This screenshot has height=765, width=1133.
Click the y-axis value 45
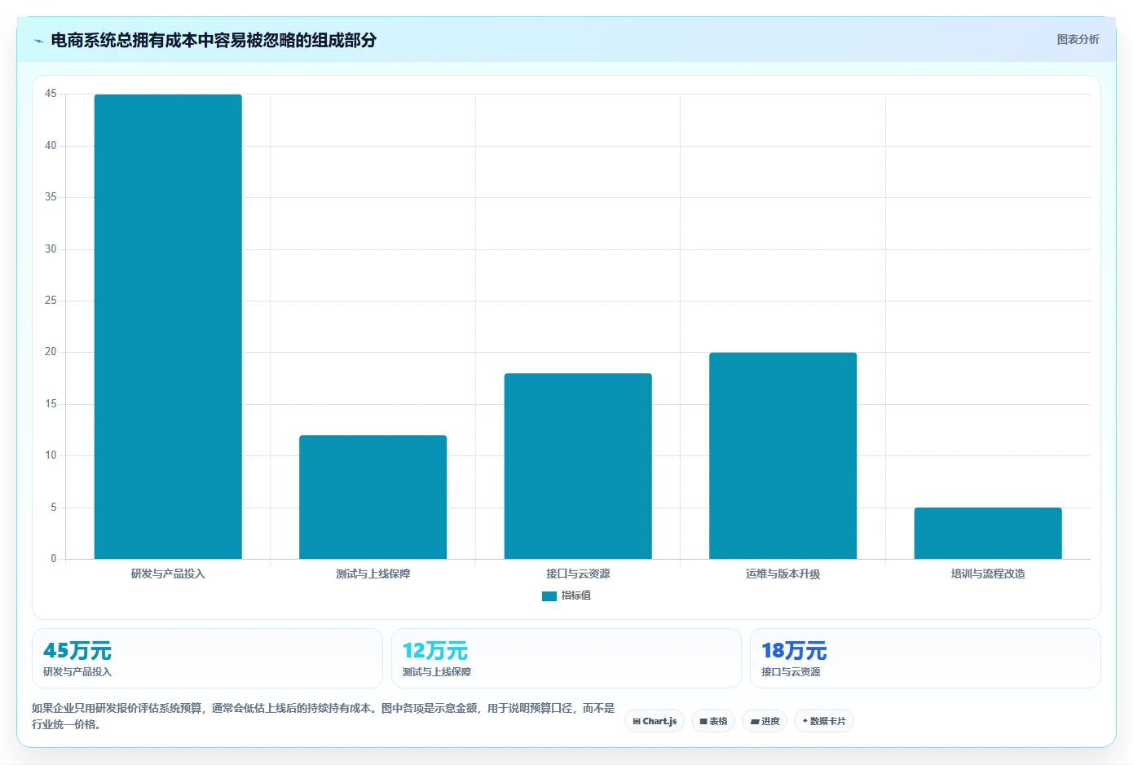(x=51, y=94)
